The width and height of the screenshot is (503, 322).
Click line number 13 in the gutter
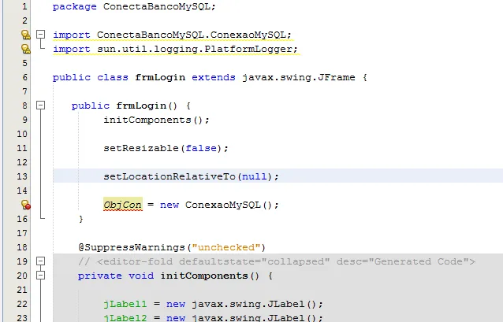tap(22, 176)
